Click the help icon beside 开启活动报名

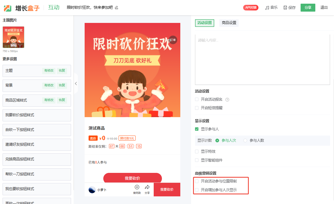(227, 100)
